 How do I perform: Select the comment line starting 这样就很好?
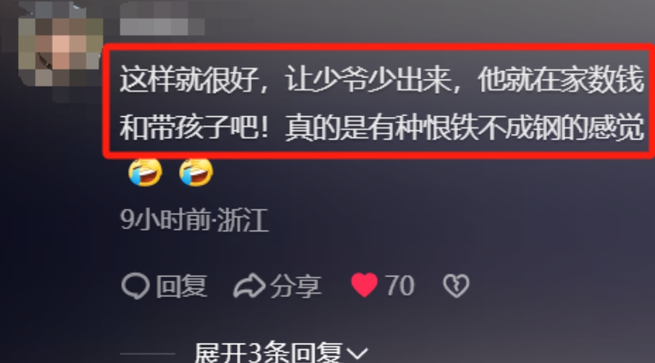tap(382, 79)
